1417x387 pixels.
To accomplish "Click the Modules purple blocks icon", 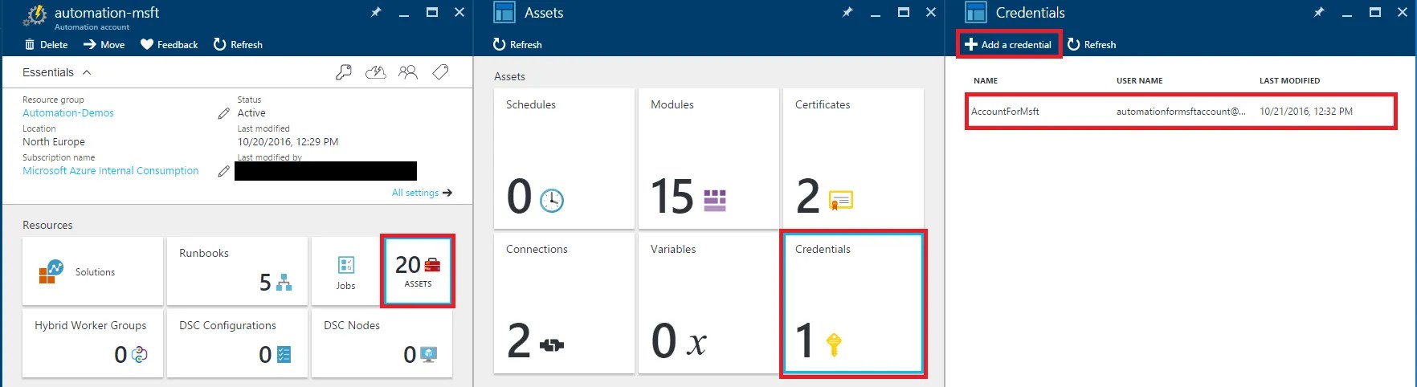I will tap(715, 201).
